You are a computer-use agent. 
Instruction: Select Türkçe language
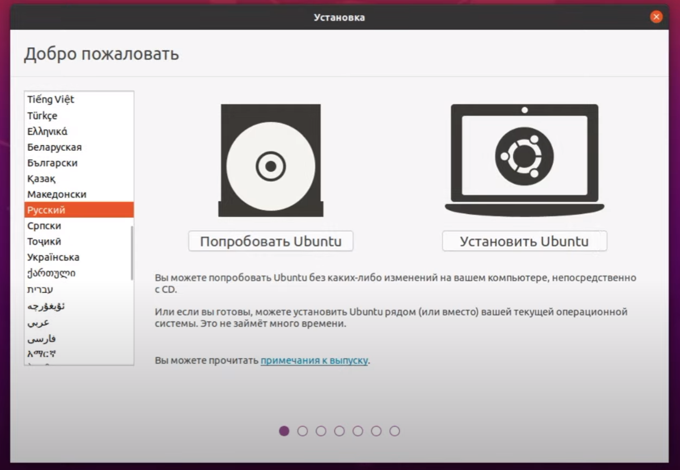click(79, 115)
